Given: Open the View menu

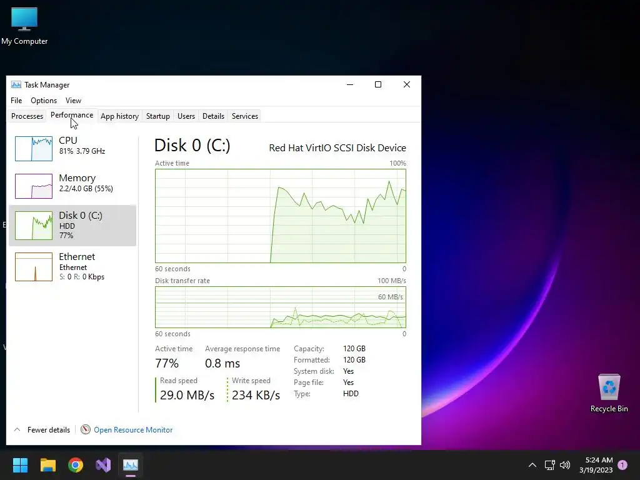Looking at the screenshot, I should 74,101.
